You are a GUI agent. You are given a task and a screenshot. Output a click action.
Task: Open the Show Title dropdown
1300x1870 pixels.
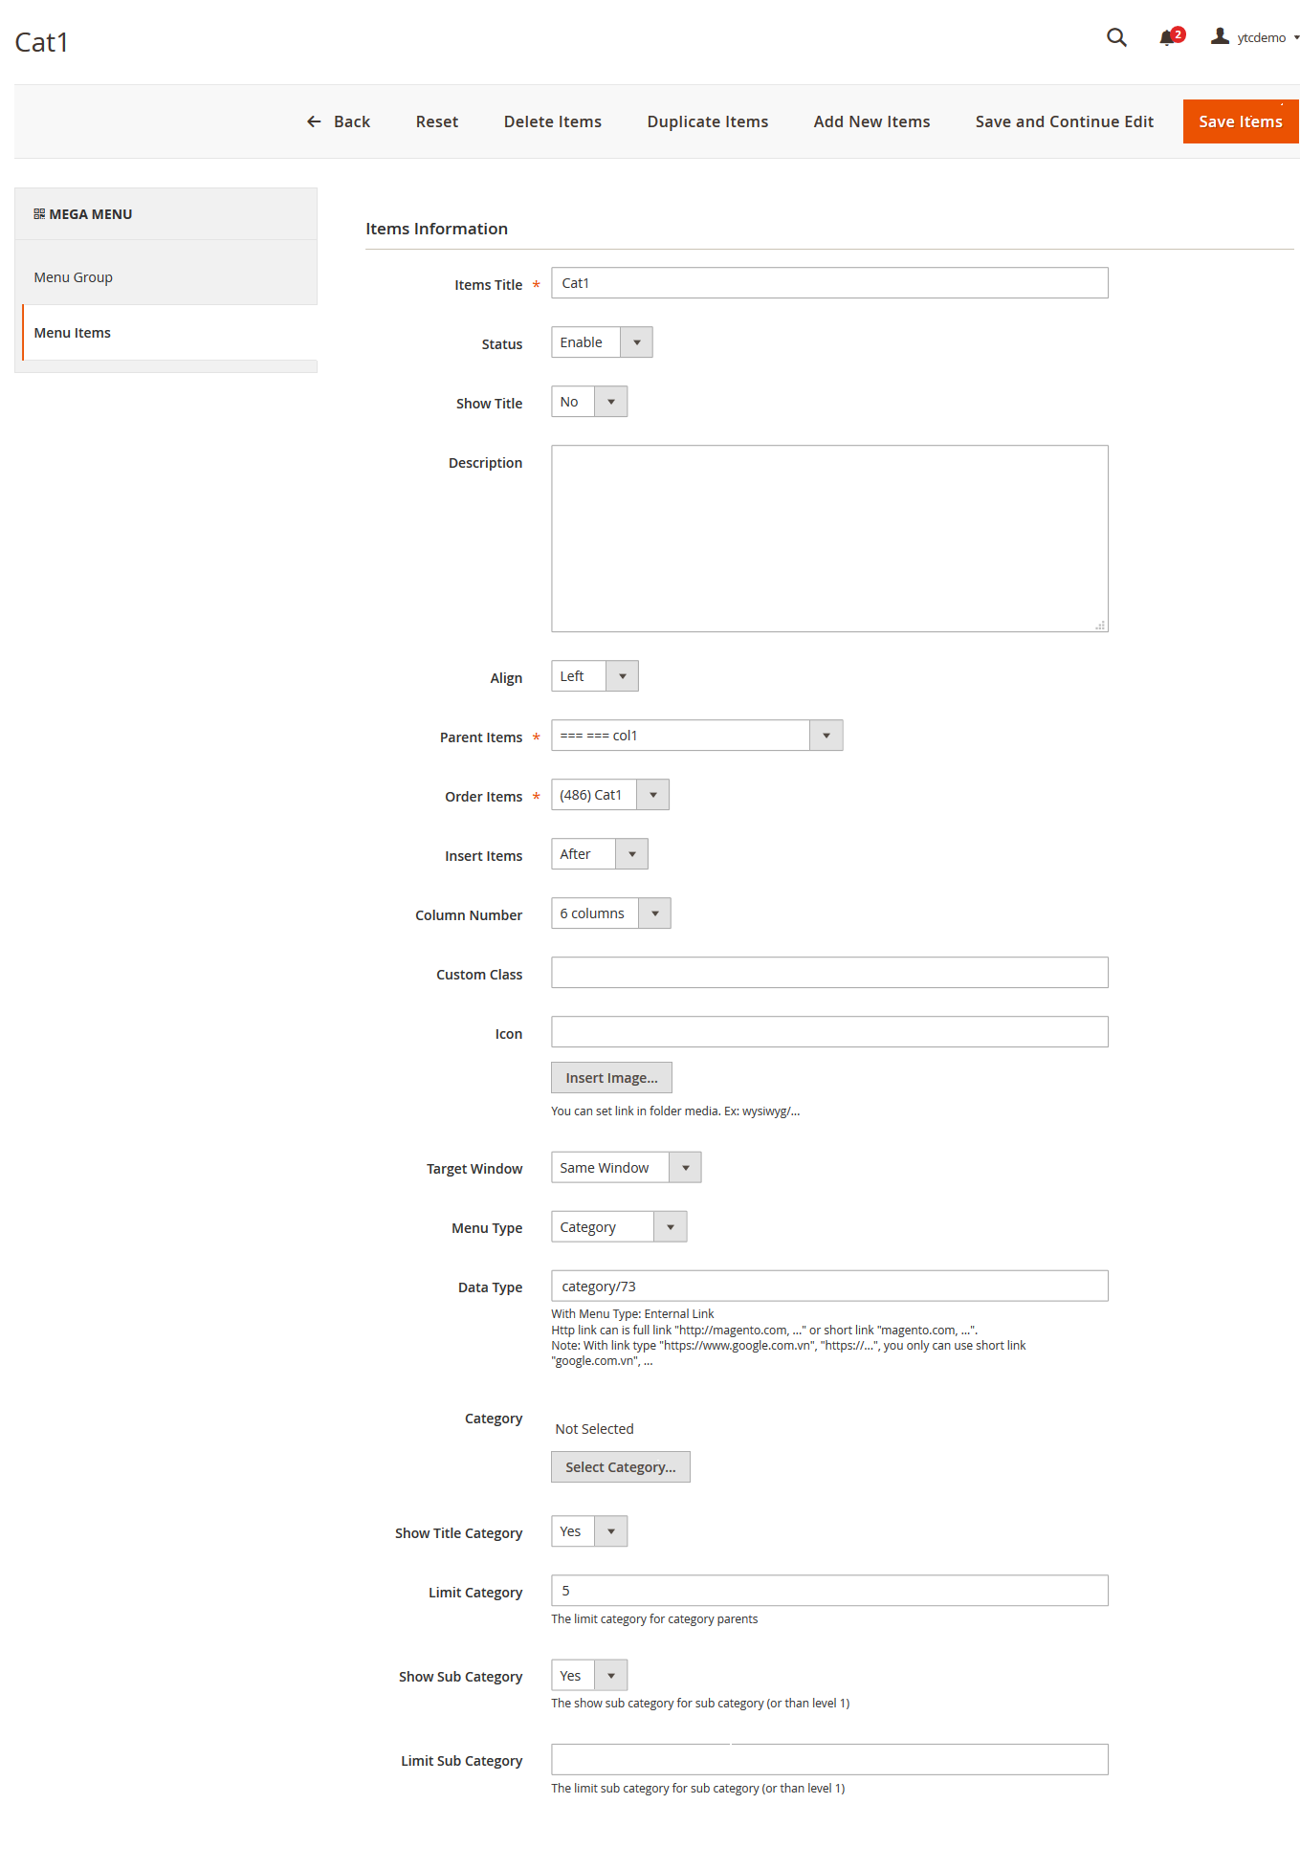[589, 402]
